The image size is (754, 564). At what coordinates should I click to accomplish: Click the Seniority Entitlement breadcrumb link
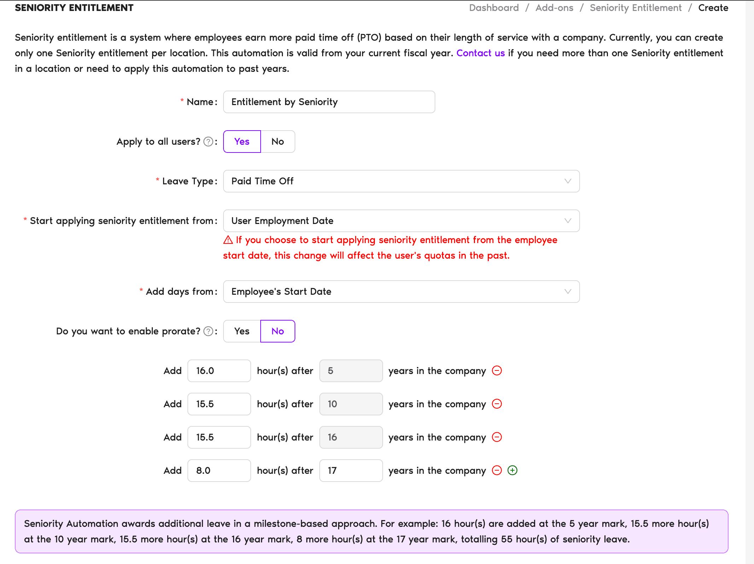[x=635, y=7]
